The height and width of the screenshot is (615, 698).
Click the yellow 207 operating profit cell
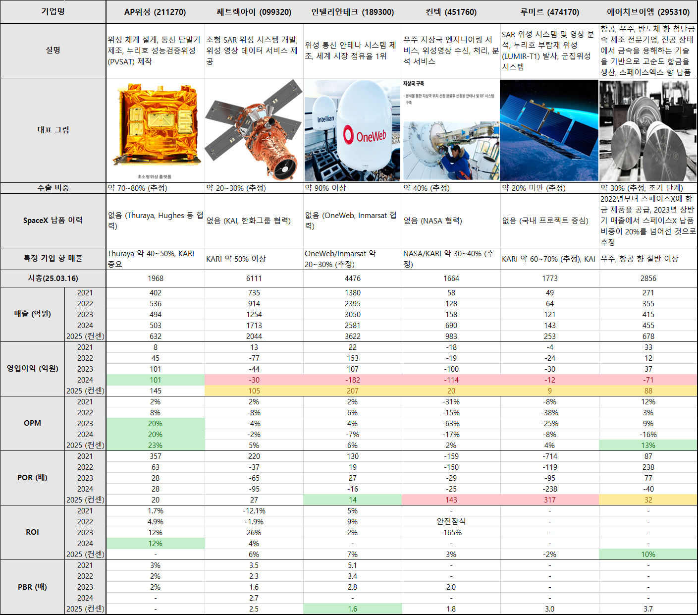coord(352,391)
